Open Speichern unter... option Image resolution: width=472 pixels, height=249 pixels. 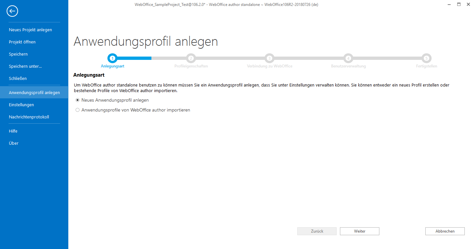tap(34, 66)
